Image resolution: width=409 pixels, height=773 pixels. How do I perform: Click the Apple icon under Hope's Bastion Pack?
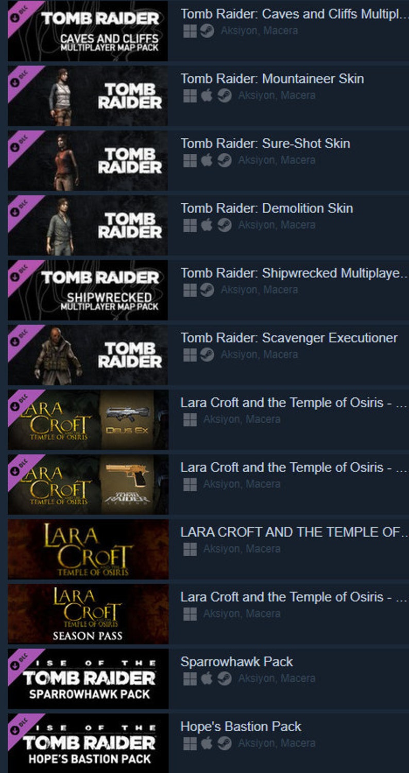tap(207, 743)
